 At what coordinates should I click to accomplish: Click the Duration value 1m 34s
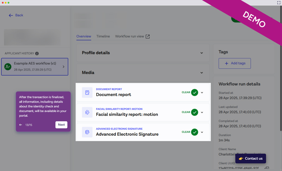(224, 140)
